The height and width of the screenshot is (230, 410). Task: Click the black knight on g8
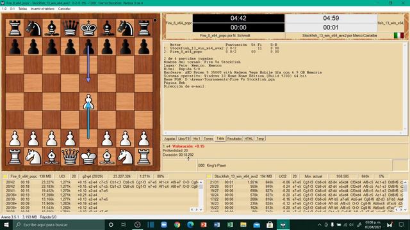[126, 28]
